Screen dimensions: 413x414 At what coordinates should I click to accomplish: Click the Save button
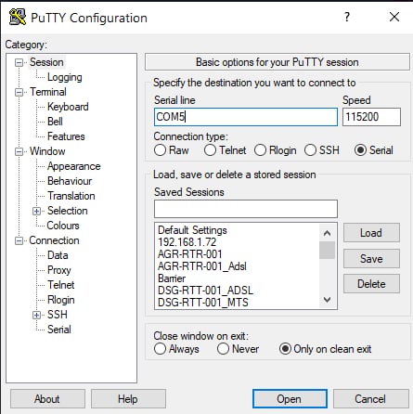pyautogui.click(x=371, y=258)
